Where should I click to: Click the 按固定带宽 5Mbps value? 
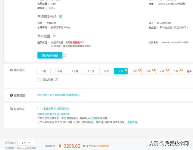61,27
